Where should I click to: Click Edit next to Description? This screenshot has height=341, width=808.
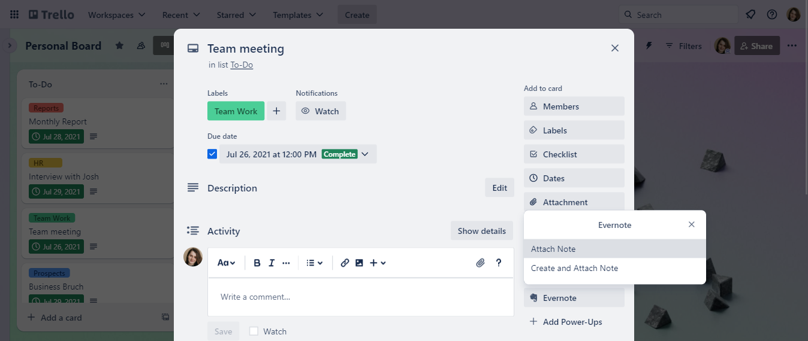[x=499, y=188]
